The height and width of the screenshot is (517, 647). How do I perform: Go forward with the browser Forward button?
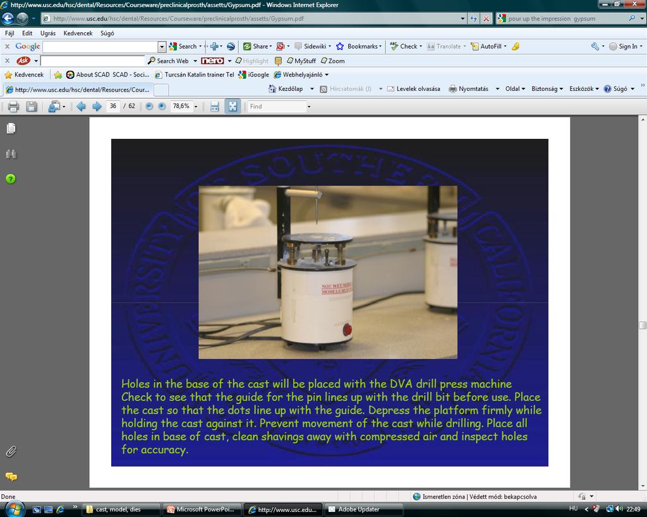(x=22, y=18)
